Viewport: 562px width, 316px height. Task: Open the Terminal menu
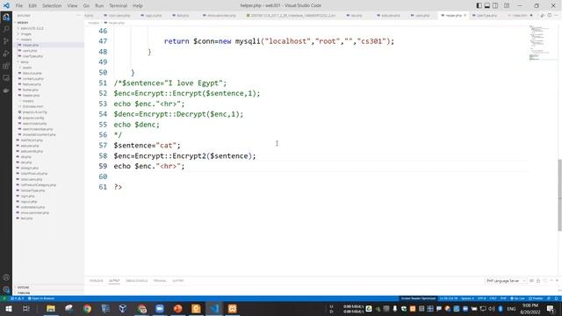tap(118, 6)
